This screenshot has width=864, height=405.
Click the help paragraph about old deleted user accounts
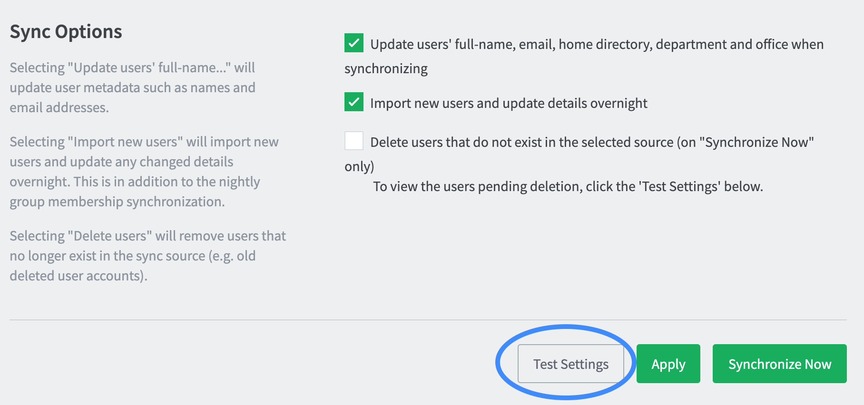148,256
